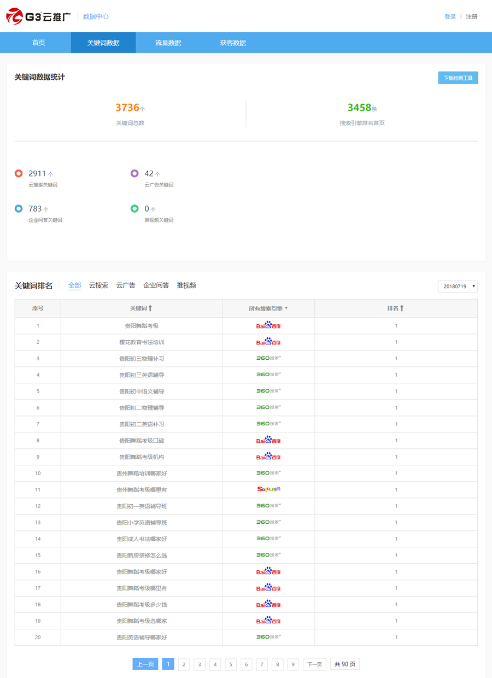The height and width of the screenshot is (678, 492).
Task: Filter rankings by 云广告 tab
Action: (126, 285)
